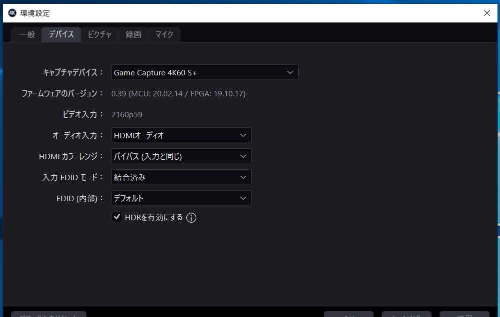Screen dimensions: 500x317
Task: Open the HDMI カラーレンジ dropdown
Action: [181, 156]
